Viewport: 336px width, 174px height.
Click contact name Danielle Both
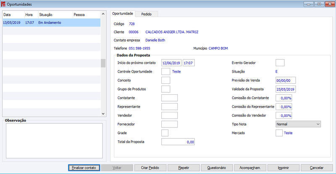click(155, 40)
